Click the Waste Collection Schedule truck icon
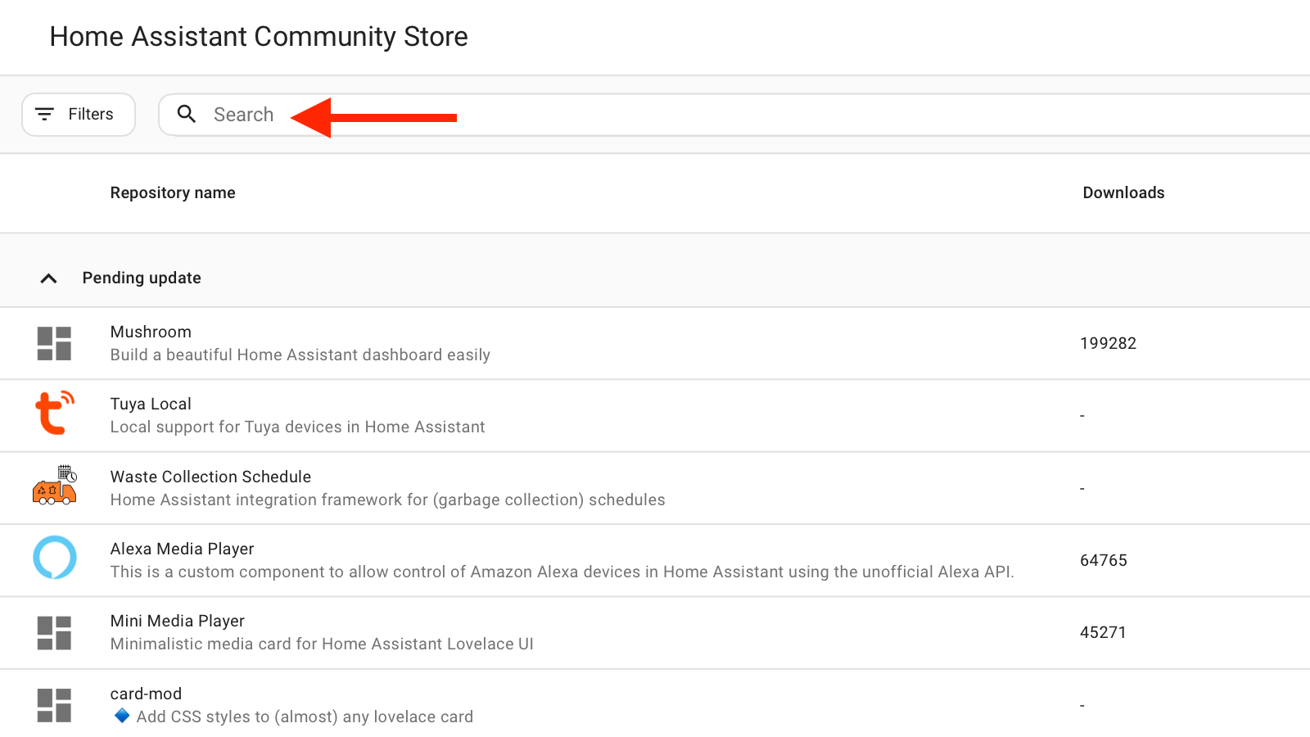Viewport: 1310px width, 737px height. pos(54,486)
